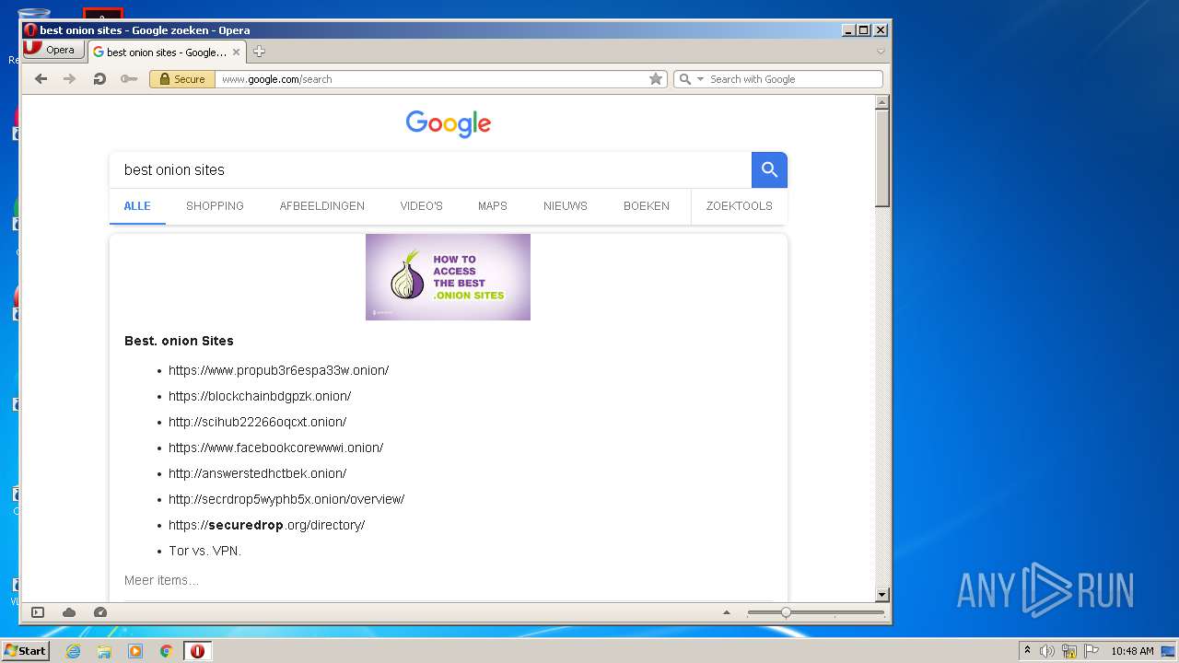This screenshot has height=663, width=1179.
Task: Open the onion sites thumbnail image
Action: pyautogui.click(x=448, y=277)
